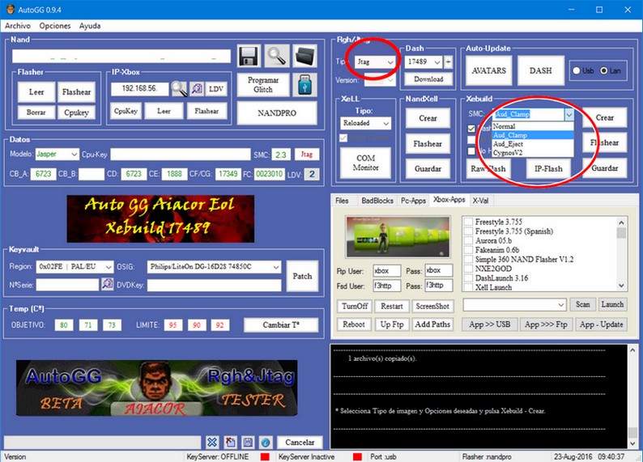
Task: Click the down arrow of apps list scrollbar
Action: (x=621, y=286)
